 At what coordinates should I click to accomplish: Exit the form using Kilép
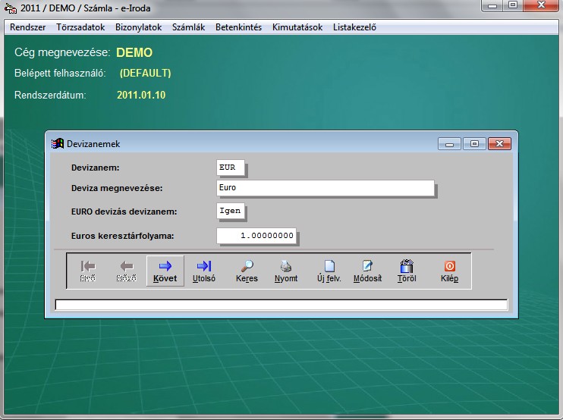pyautogui.click(x=449, y=271)
